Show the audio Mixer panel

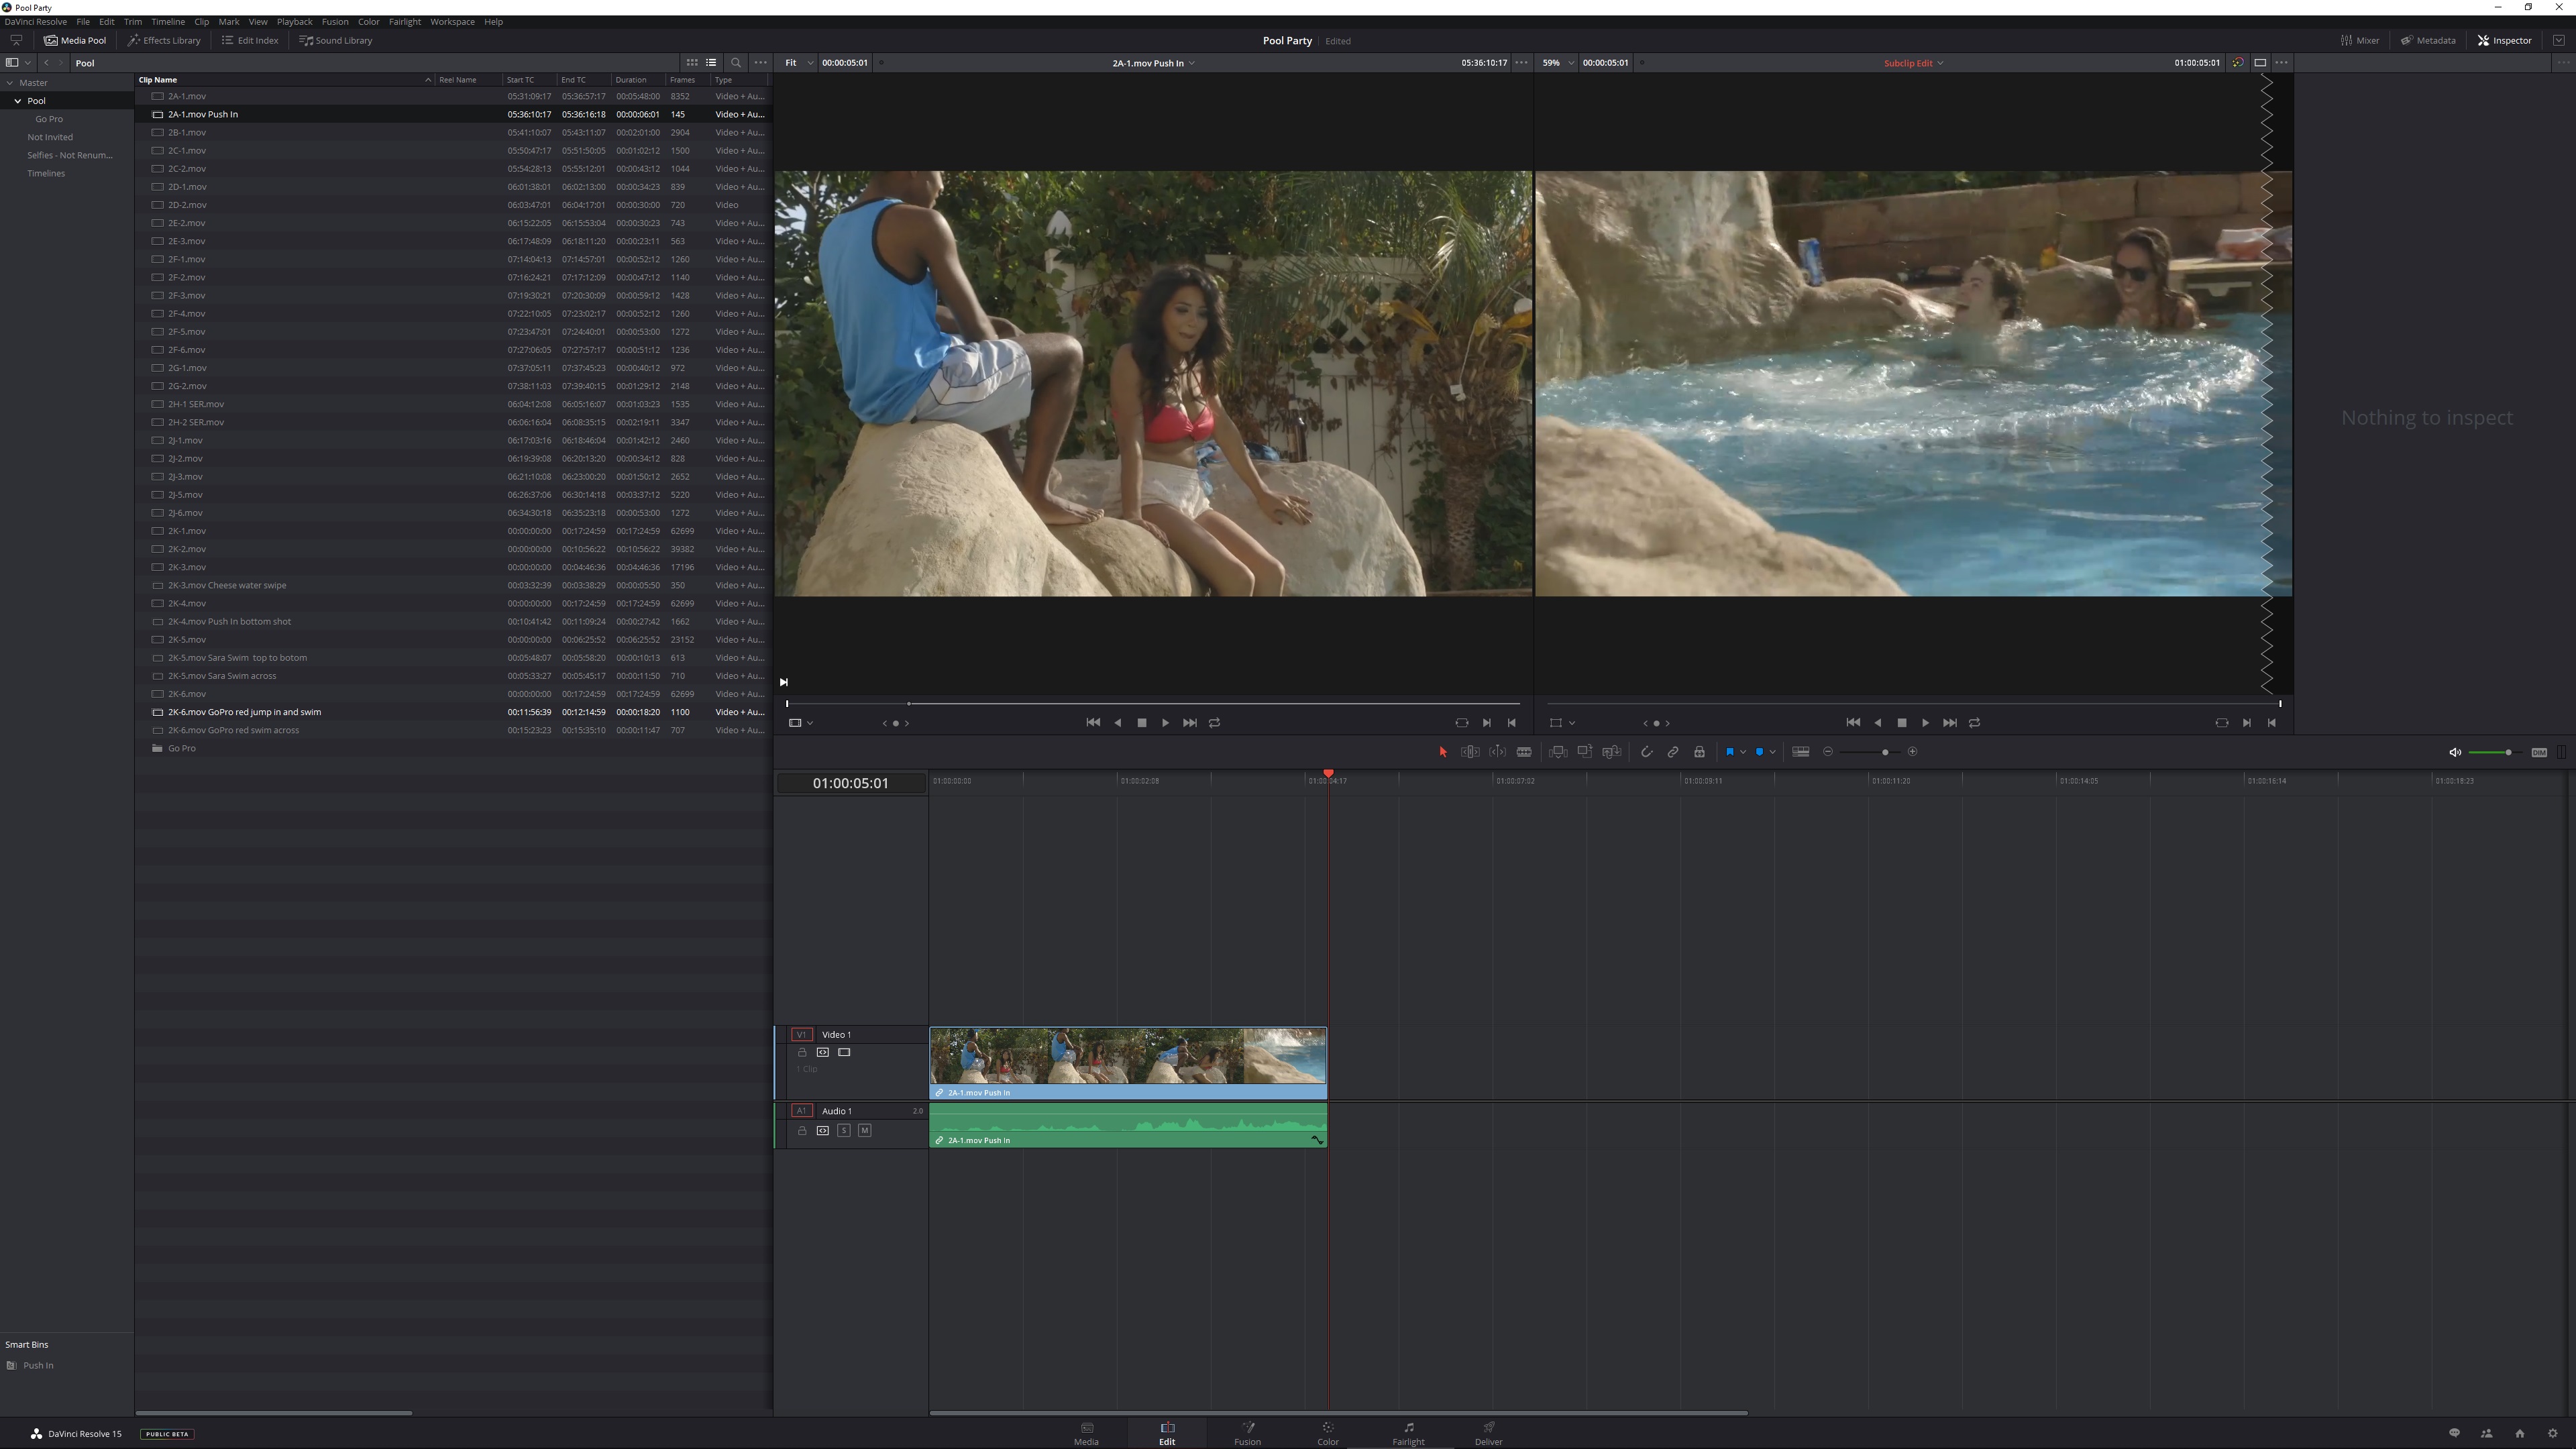[2360, 40]
